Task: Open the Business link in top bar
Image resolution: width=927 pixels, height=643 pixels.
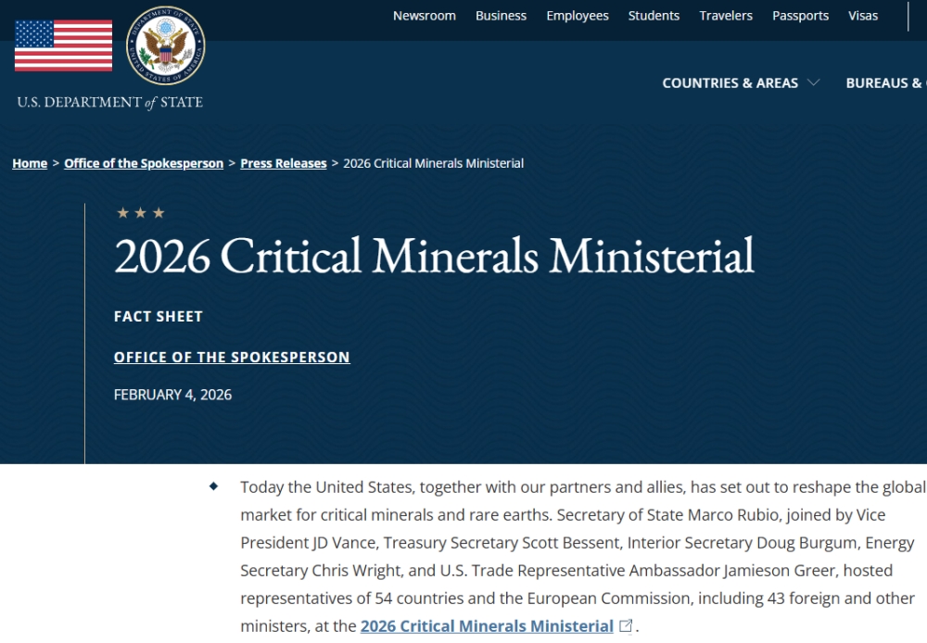Action: (x=501, y=16)
